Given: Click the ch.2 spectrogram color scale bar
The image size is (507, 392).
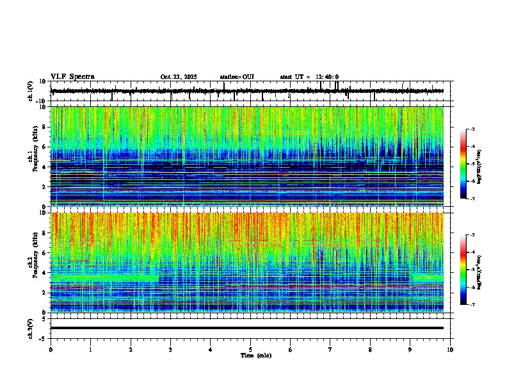Looking at the screenshot, I should (463, 270).
